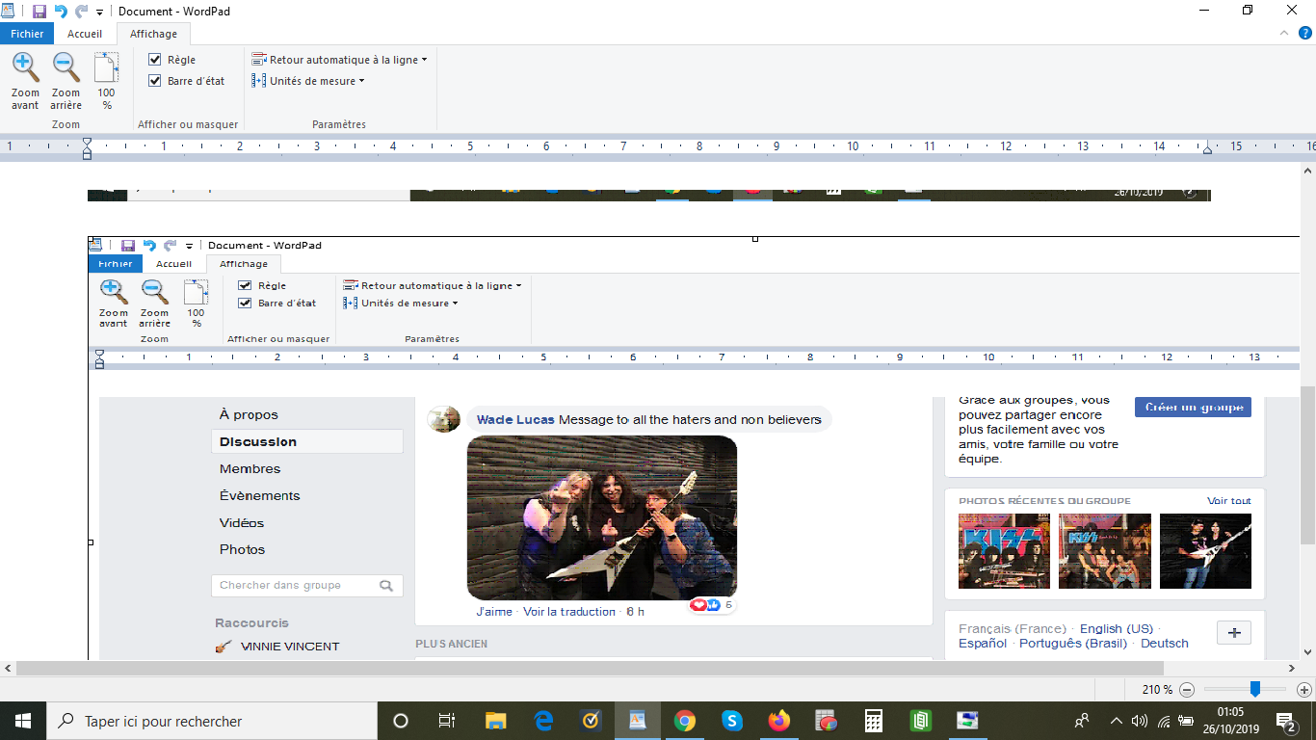The image size is (1316, 740).
Task: Expand main ribbon's Retour automatique à la ligne dropdown
Action: tap(338, 60)
